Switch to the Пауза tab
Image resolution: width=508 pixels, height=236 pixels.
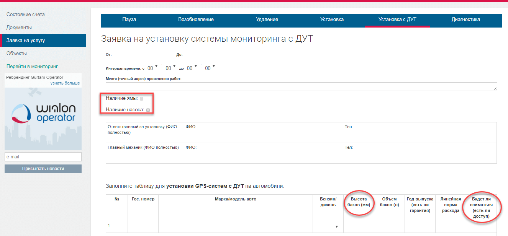coord(129,20)
